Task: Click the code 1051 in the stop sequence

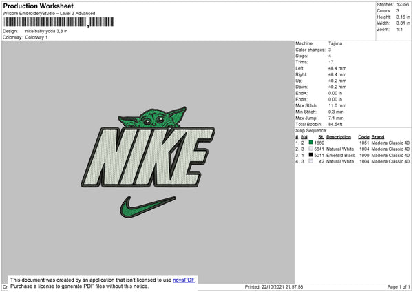Action: point(364,143)
